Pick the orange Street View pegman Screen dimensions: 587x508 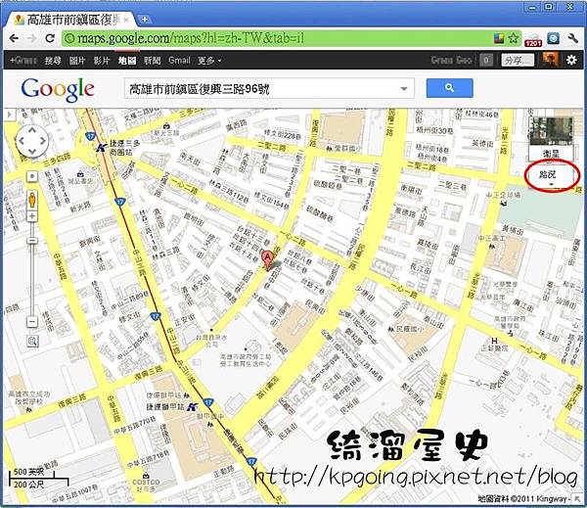(32, 200)
